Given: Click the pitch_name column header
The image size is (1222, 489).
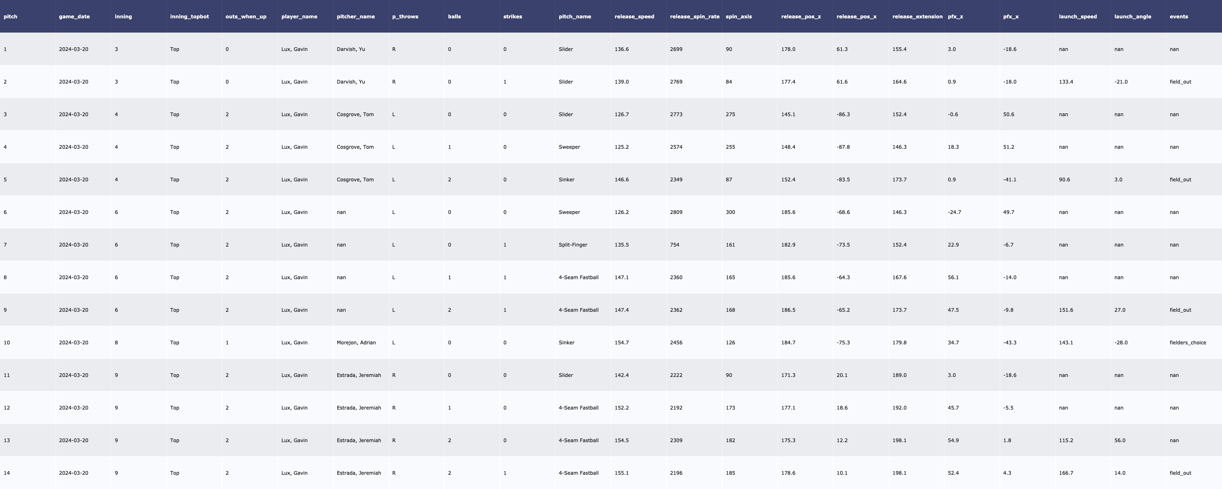Looking at the screenshot, I should [574, 17].
